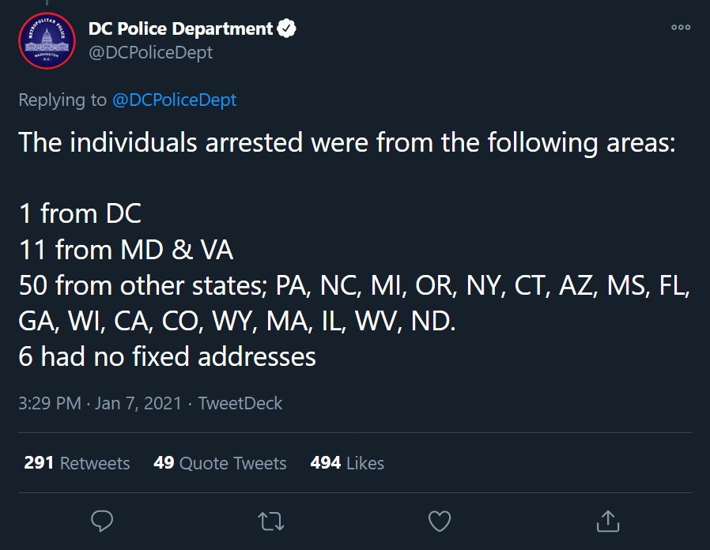Viewport: 710px width, 550px height.
Task: Click the reply speech bubble icon
Action: pos(102,521)
